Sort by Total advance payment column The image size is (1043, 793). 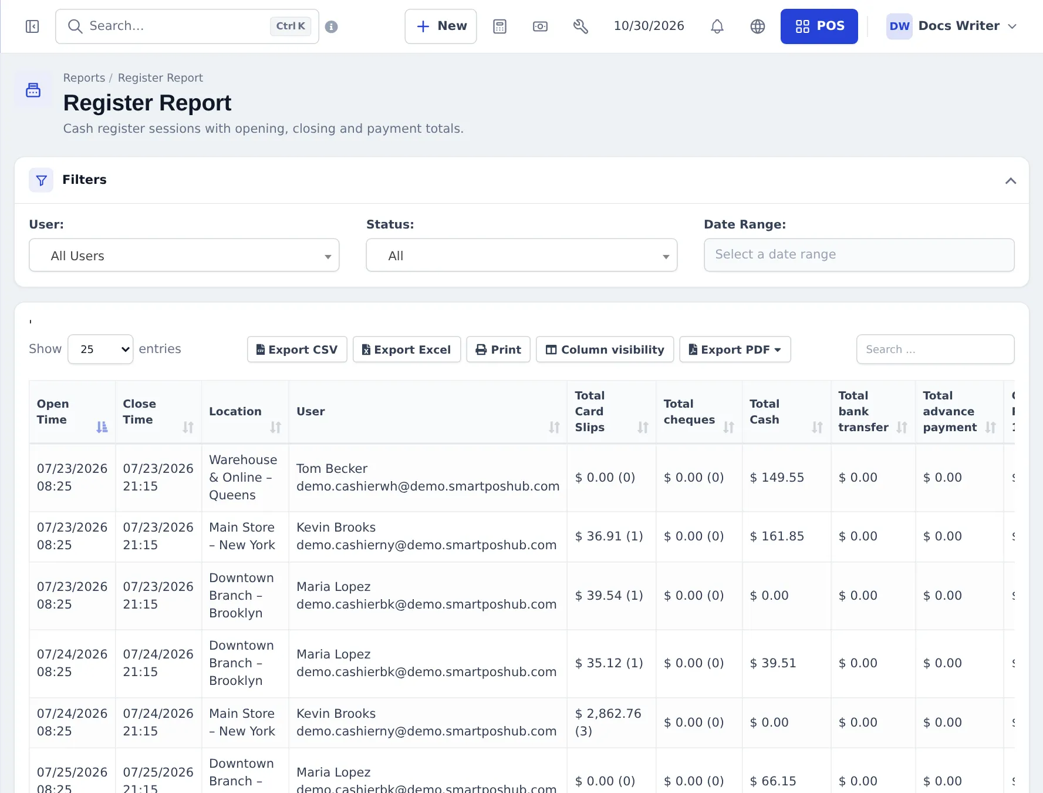click(x=960, y=412)
